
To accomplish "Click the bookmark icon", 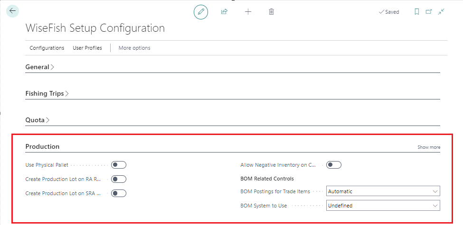I will pos(416,12).
